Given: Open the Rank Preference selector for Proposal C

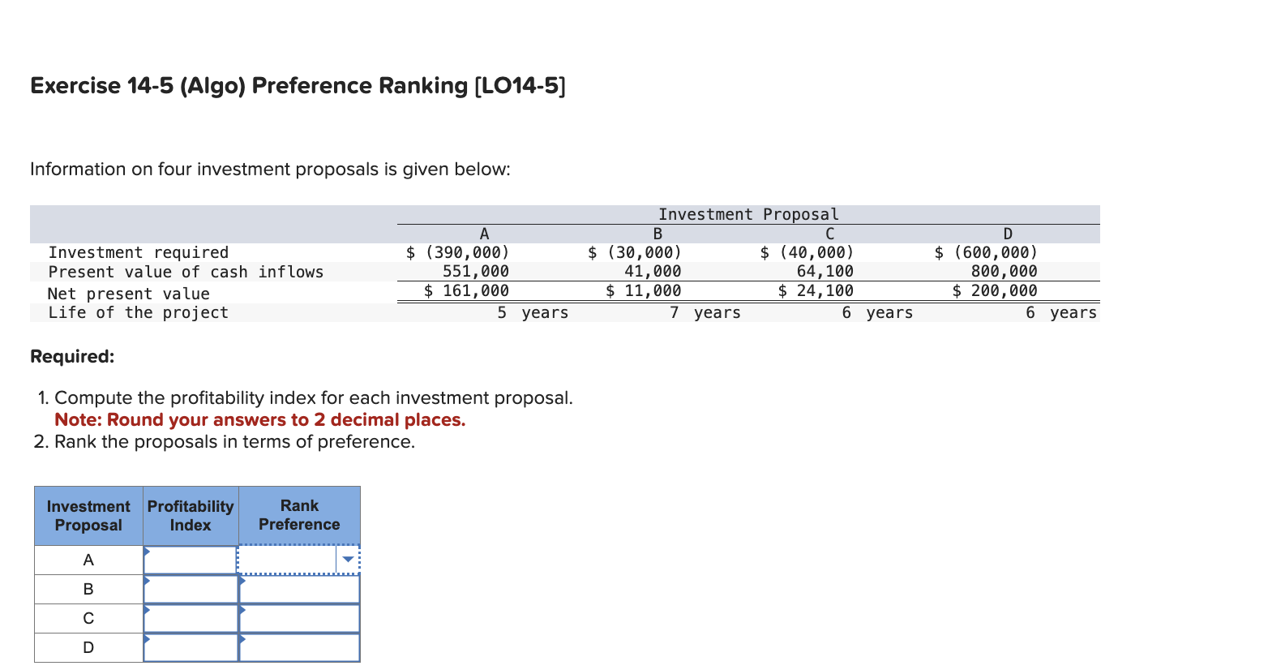Looking at the screenshot, I should pos(298,618).
